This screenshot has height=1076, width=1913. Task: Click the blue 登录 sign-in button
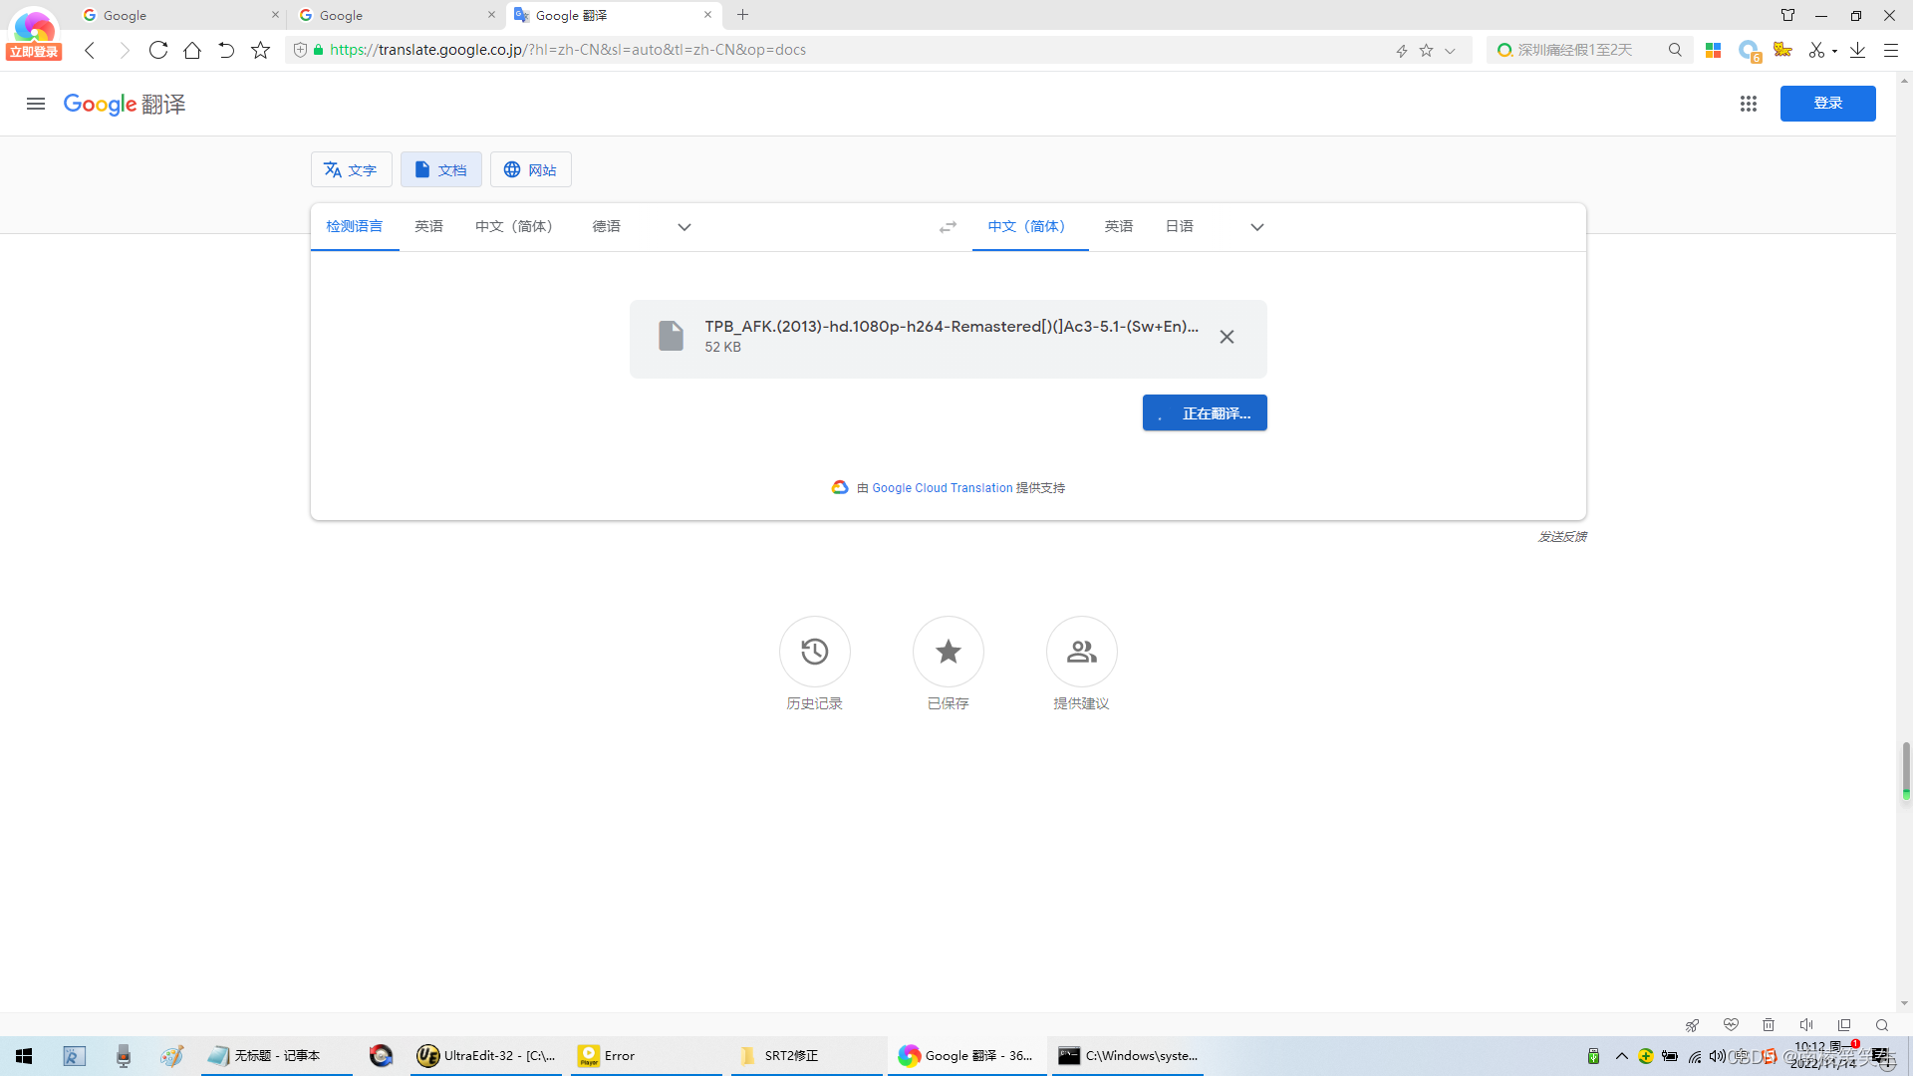click(1827, 104)
